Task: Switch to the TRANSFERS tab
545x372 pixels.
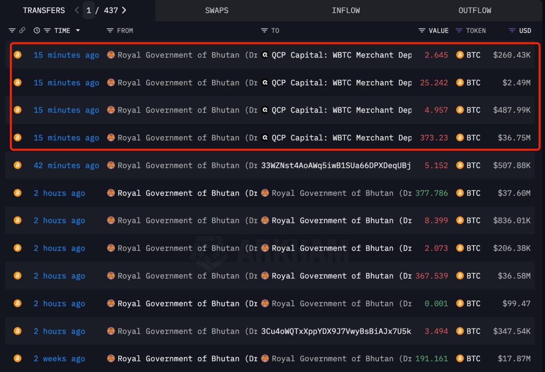Action: click(44, 10)
